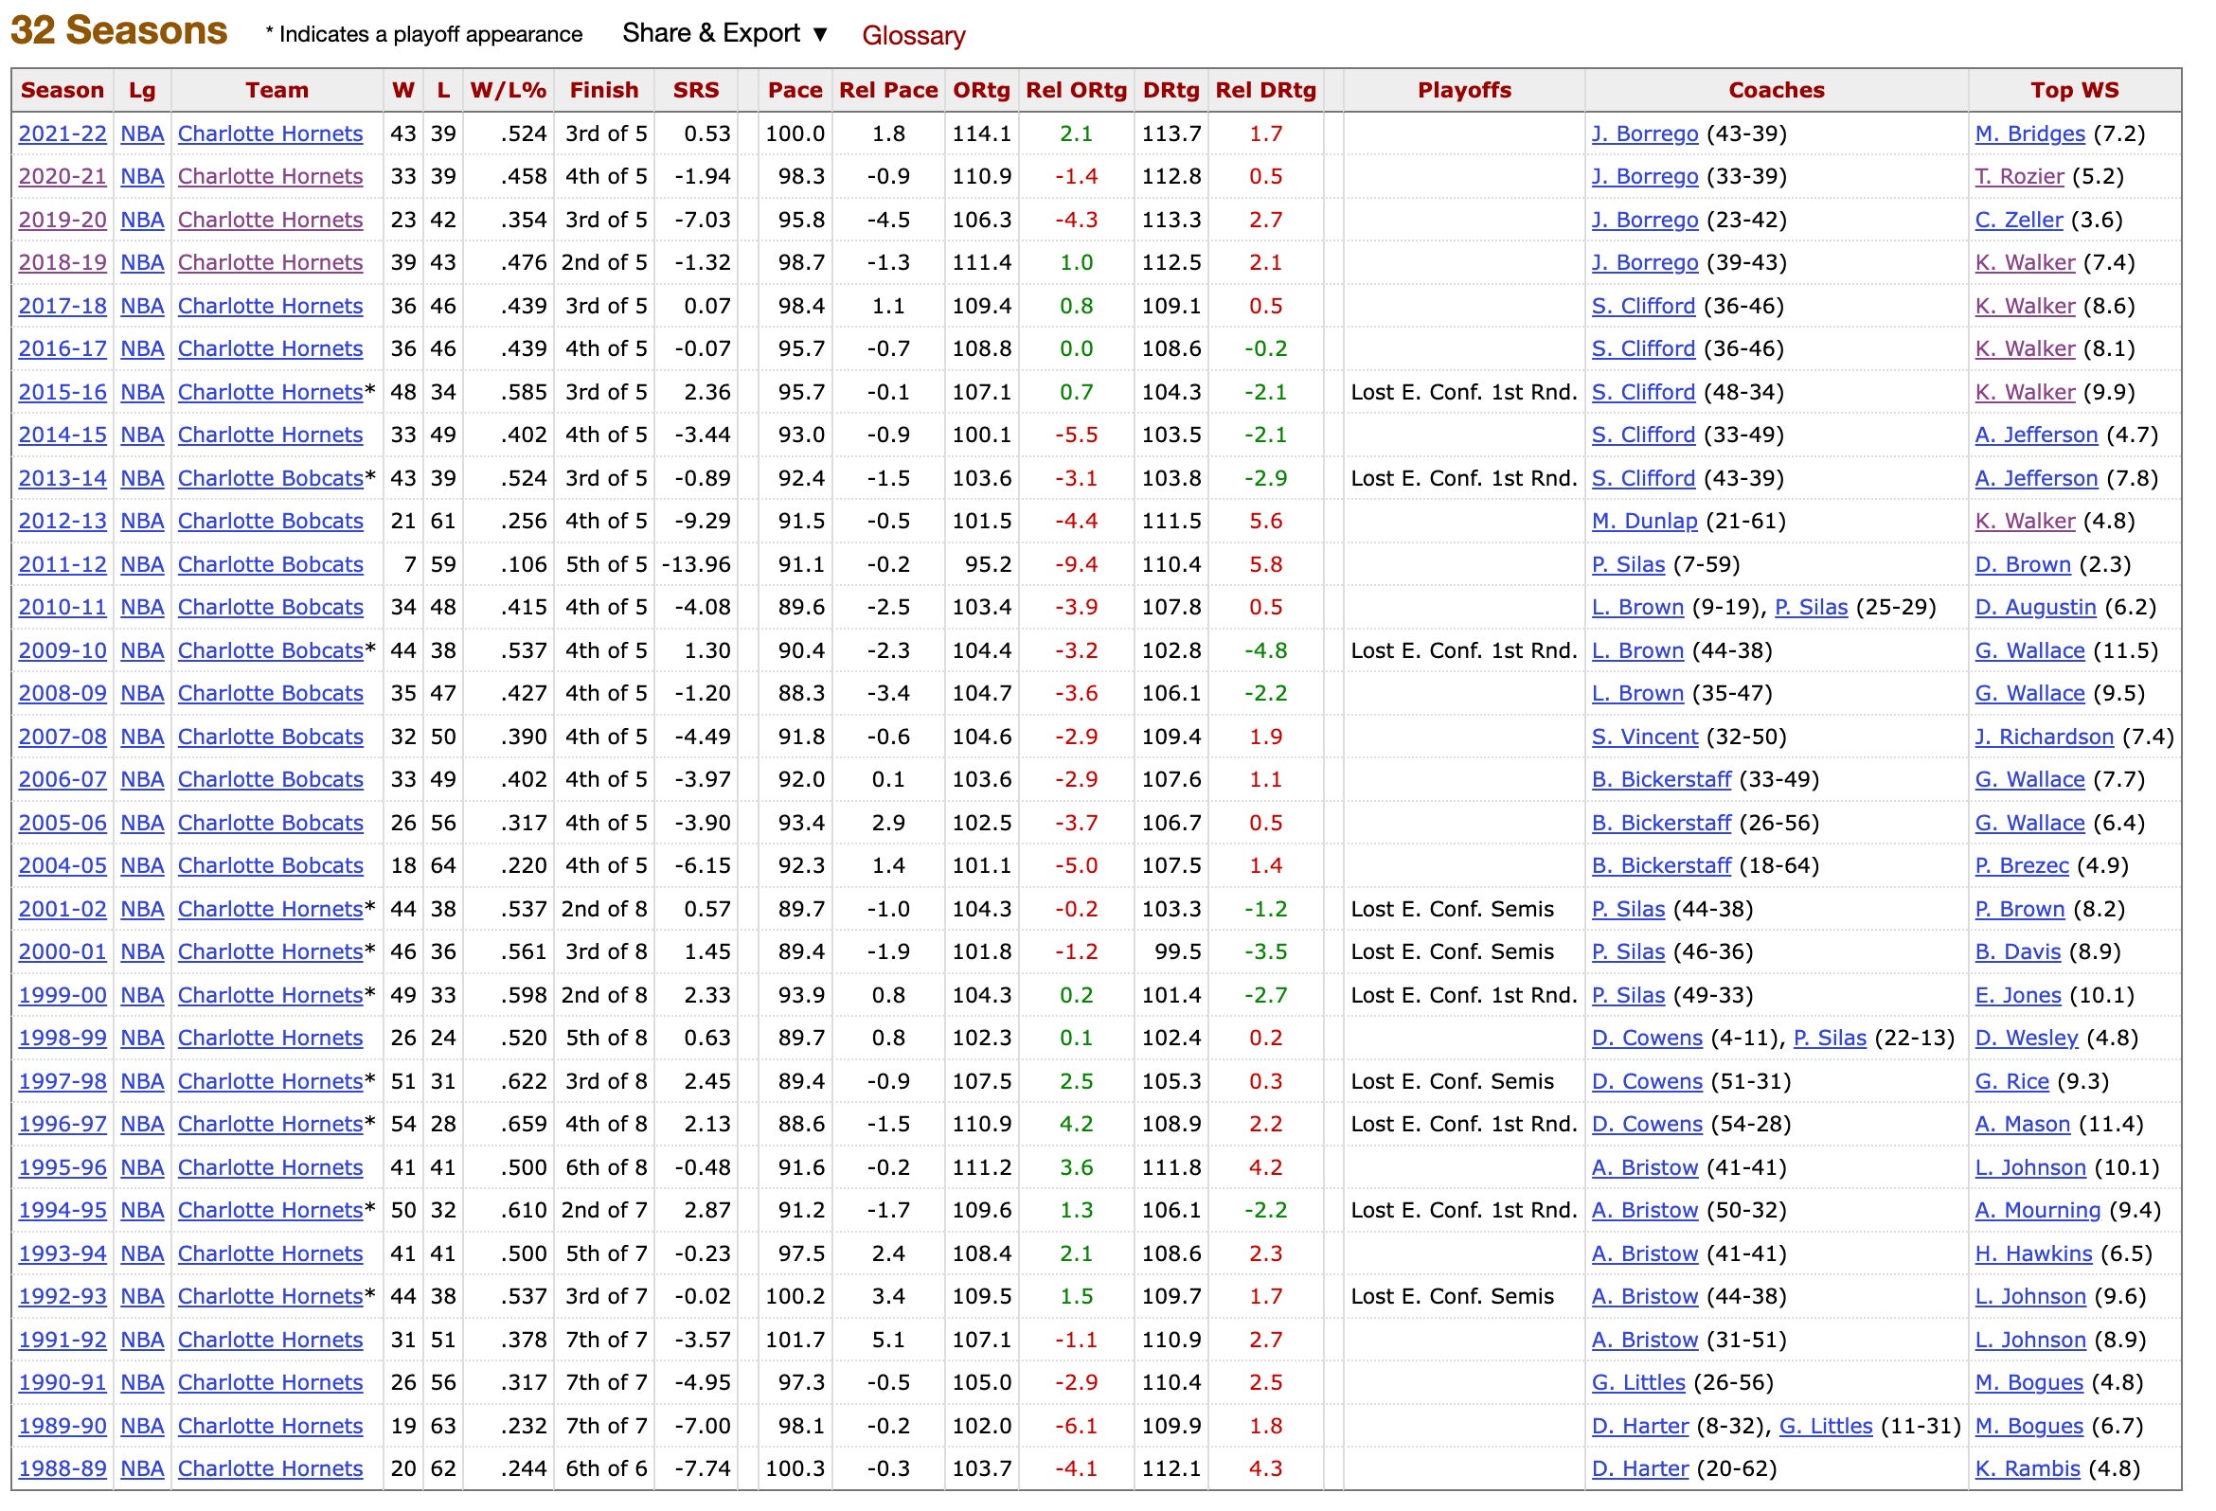The height and width of the screenshot is (1511, 2216).
Task: Click J. Richardson Top WS link
Action: (x=2044, y=738)
